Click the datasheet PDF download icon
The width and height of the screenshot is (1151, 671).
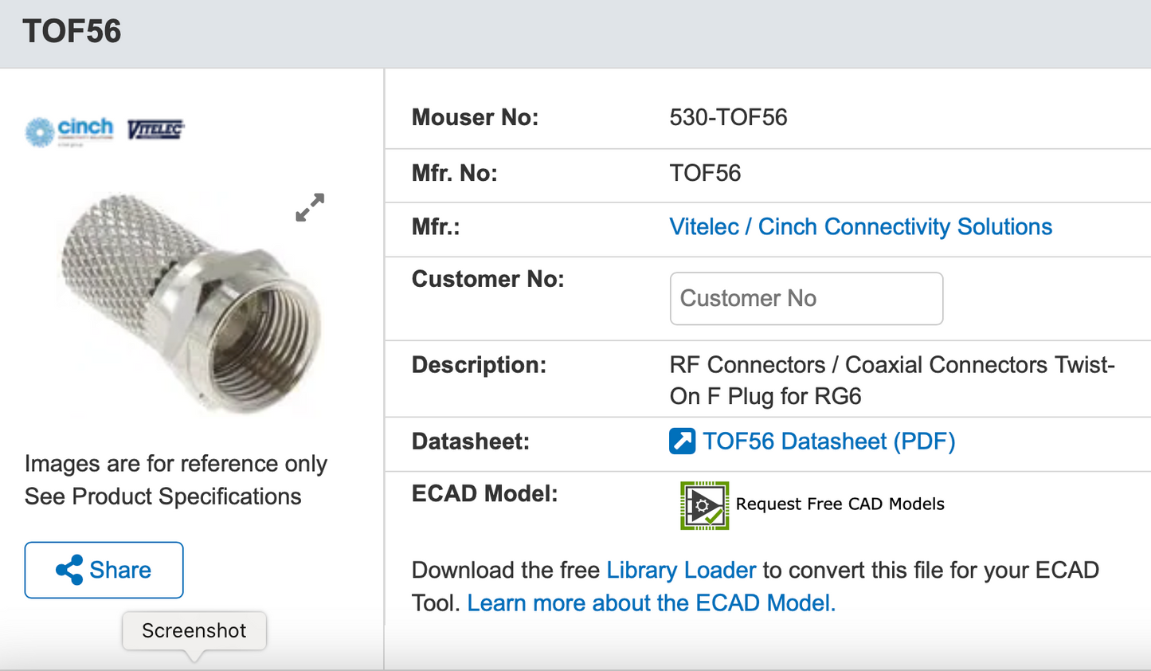(x=681, y=440)
